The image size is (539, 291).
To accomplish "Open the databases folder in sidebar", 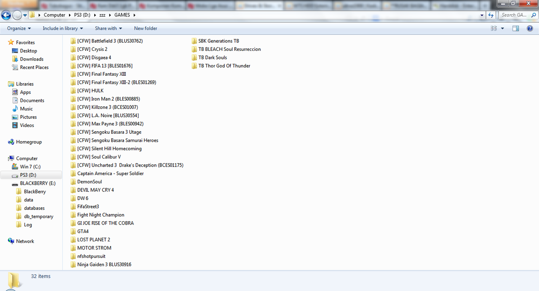I will 34,208.
